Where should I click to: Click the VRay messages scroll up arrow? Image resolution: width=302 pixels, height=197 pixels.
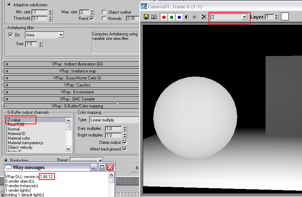tap(111, 175)
